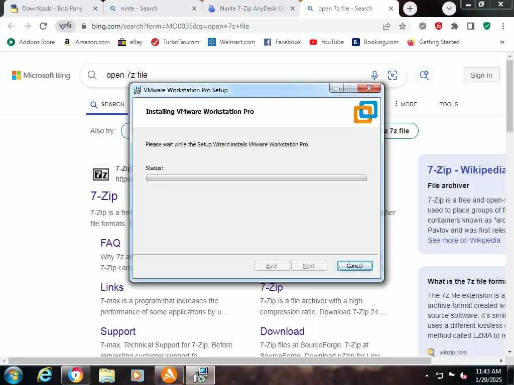Viewport: 514px width, 385px height.
Task: Start voice search with the microphone icon
Action: (x=374, y=75)
